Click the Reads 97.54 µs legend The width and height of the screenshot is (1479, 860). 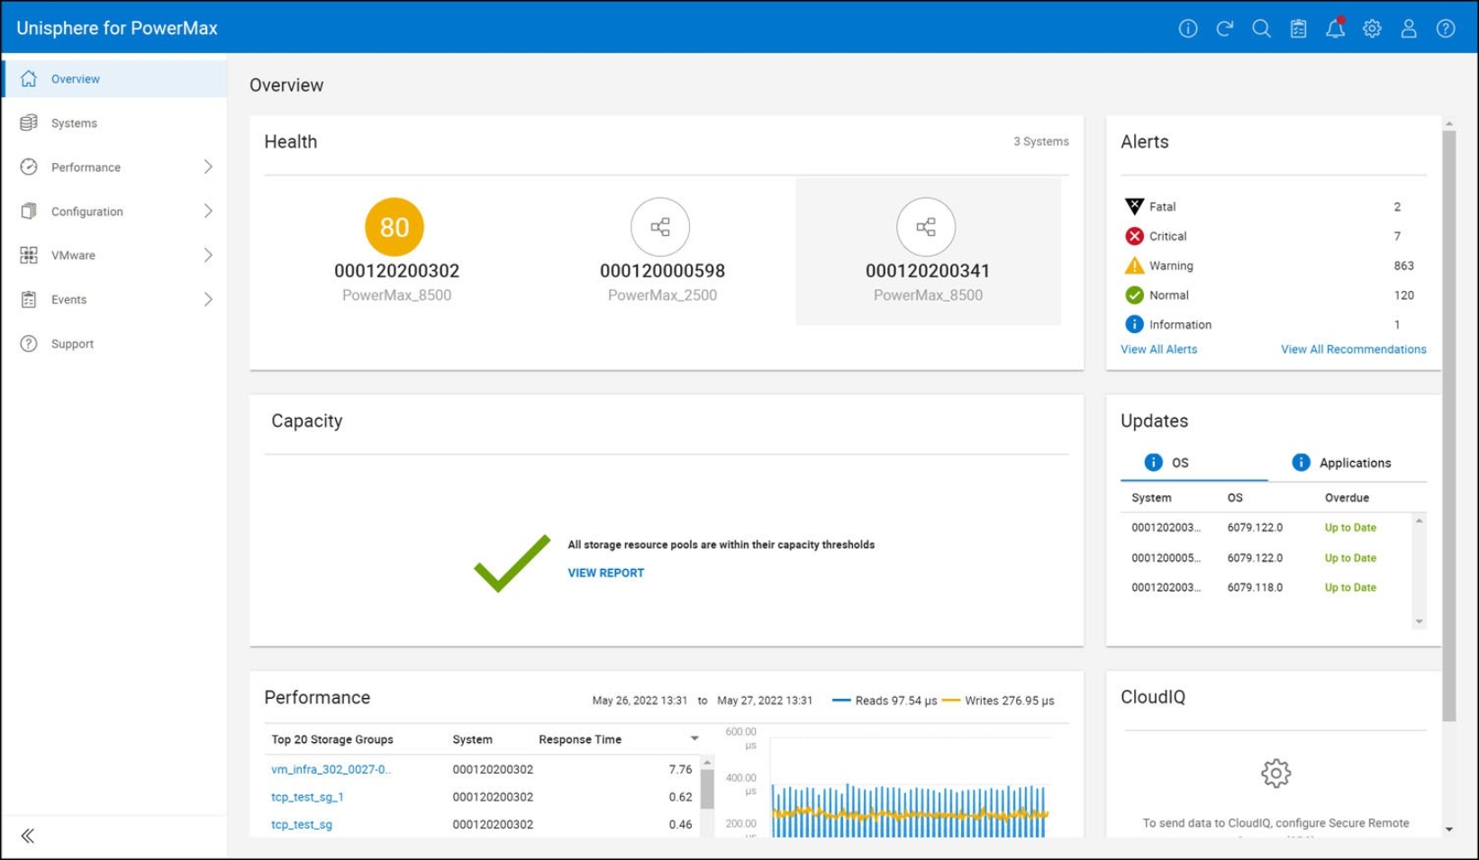[885, 701]
